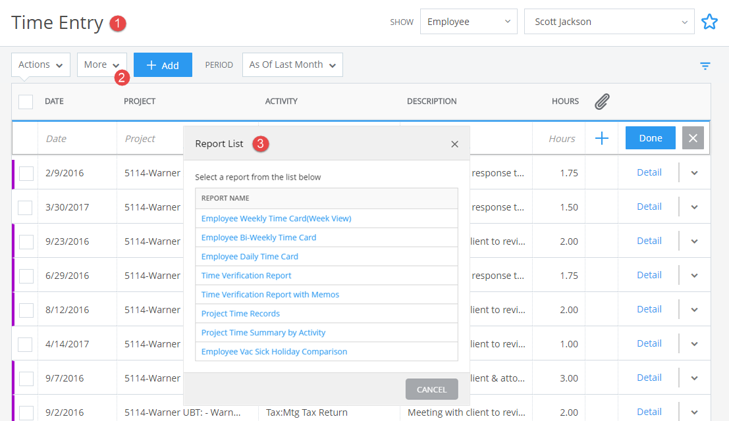Select Employee Daily Time Card report
This screenshot has height=421, width=729.
pyautogui.click(x=250, y=257)
